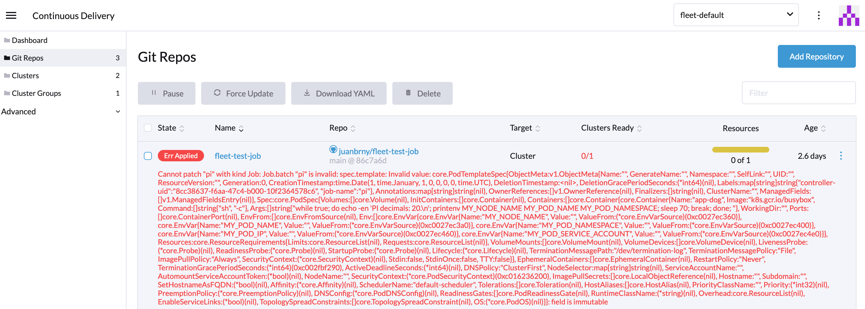Toggle the select-all checkbox in the table header

(x=148, y=128)
